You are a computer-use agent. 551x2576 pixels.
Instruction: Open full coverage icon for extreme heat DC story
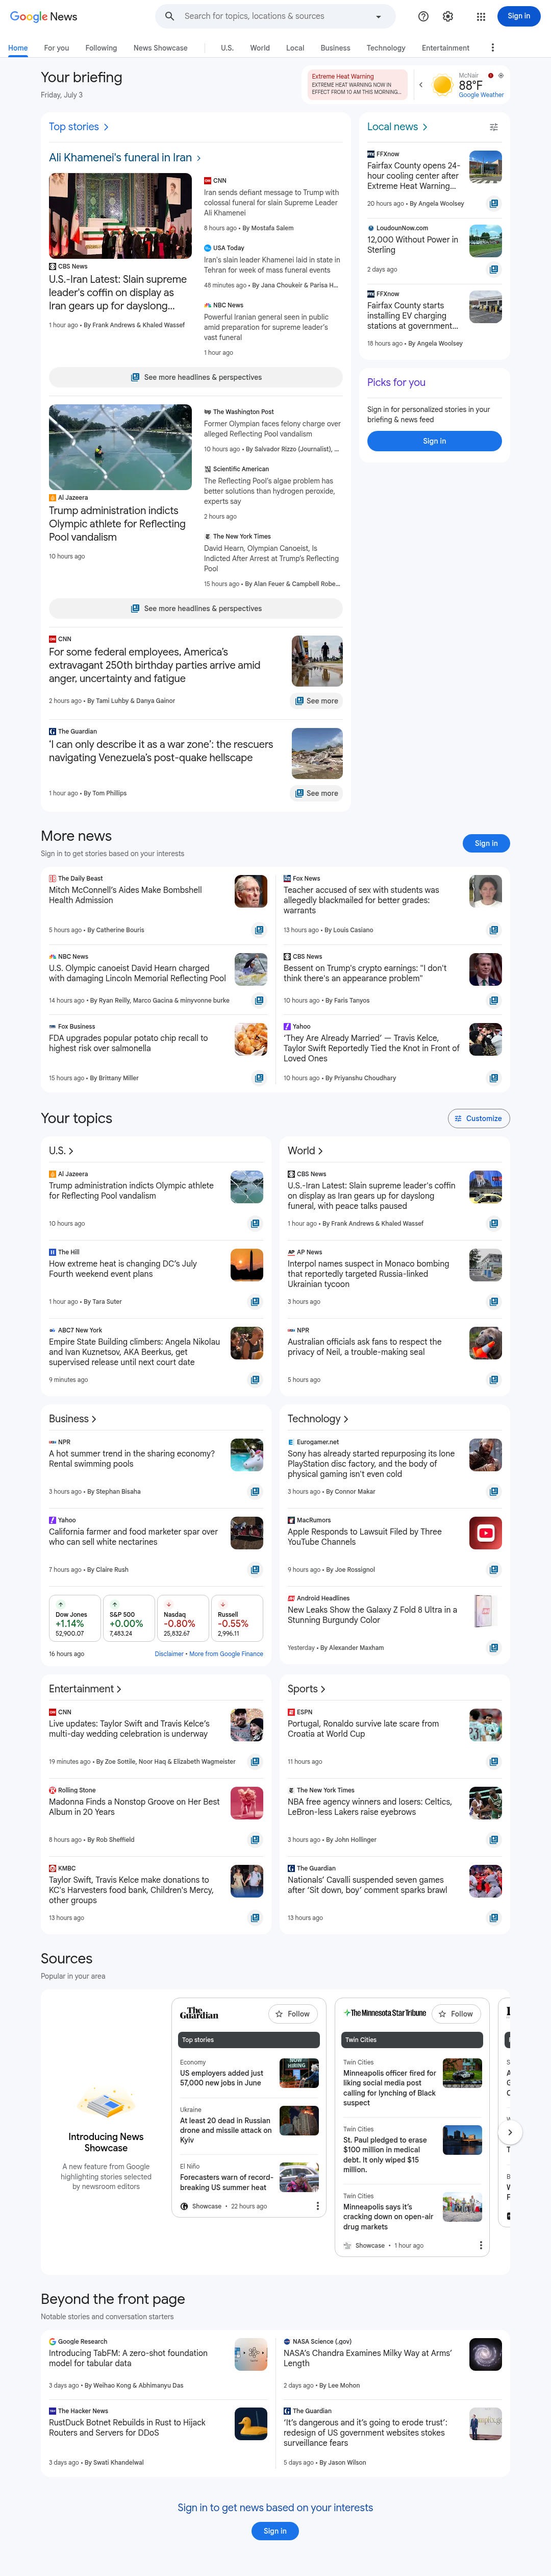255,1302
